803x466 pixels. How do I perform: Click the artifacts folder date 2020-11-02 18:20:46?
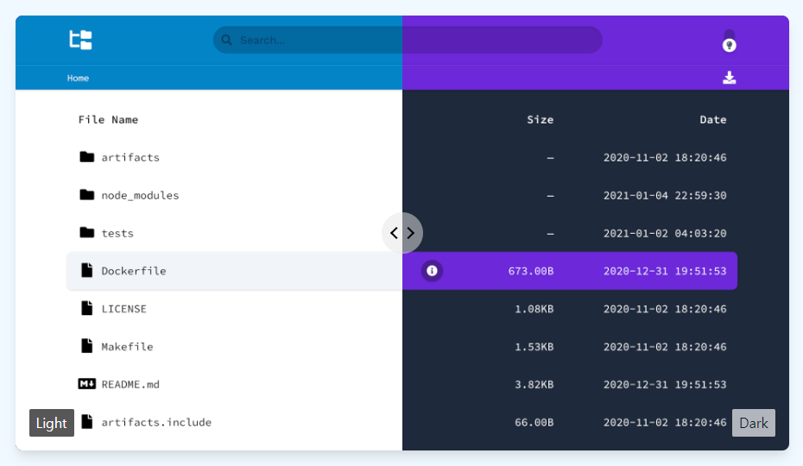coord(665,157)
